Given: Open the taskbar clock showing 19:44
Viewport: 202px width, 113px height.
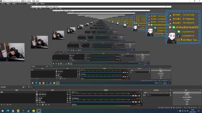Looking at the screenshot, I should coord(193,111).
